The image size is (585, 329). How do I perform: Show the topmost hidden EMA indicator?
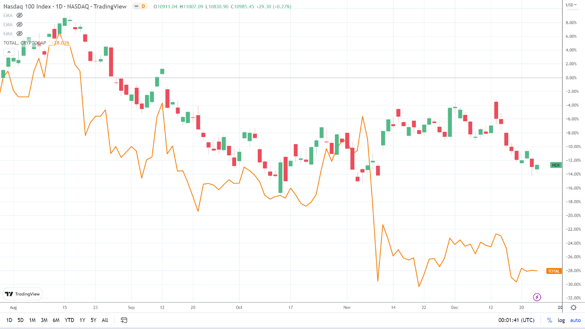click(19, 15)
